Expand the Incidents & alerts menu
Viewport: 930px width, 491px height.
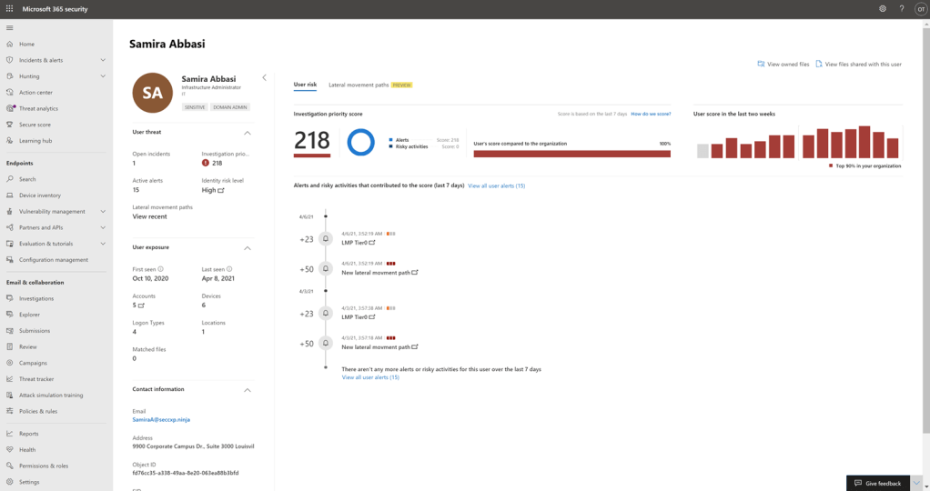pos(103,60)
